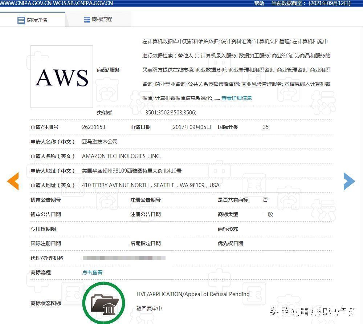
Task: Click the document icon on 商标详情 tab
Action: [x=21, y=20]
